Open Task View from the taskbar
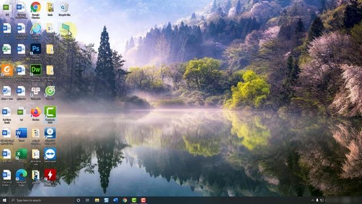 pyautogui.click(x=88, y=200)
